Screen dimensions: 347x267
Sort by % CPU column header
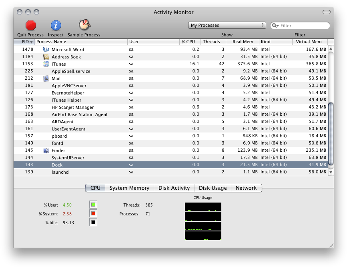(190, 42)
